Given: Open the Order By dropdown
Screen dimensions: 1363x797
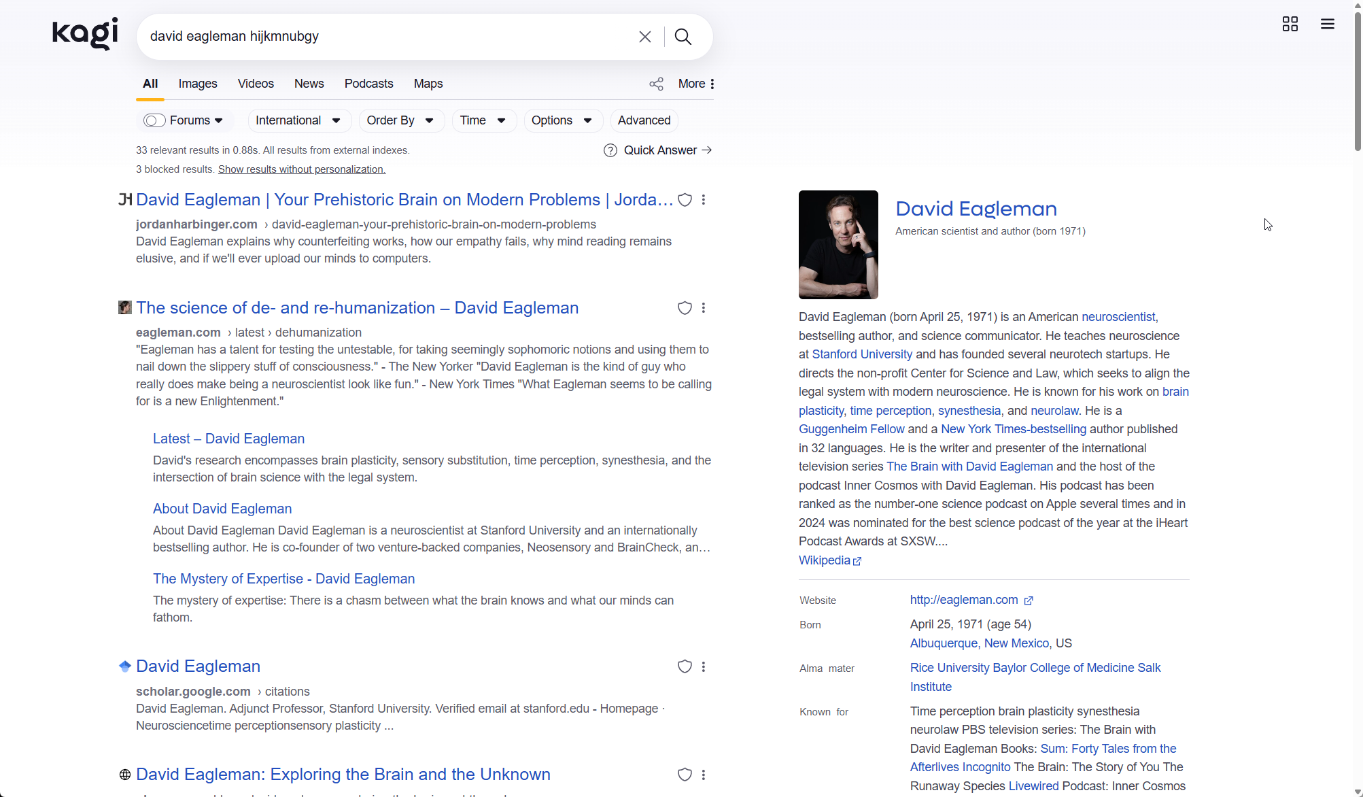Looking at the screenshot, I should pos(400,121).
